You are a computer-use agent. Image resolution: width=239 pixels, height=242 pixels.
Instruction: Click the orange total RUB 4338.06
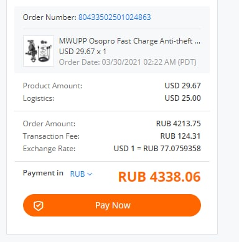(x=159, y=177)
